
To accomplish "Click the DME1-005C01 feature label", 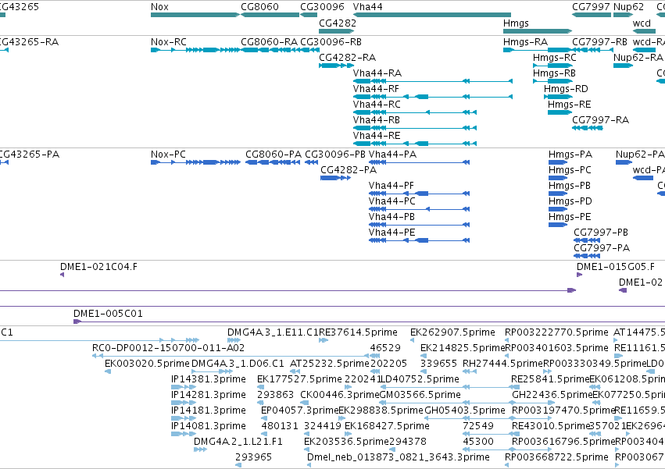I will tap(108, 314).
